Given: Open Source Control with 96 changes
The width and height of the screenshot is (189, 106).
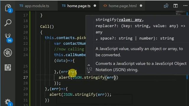Looking at the screenshot, I should point(8,38).
